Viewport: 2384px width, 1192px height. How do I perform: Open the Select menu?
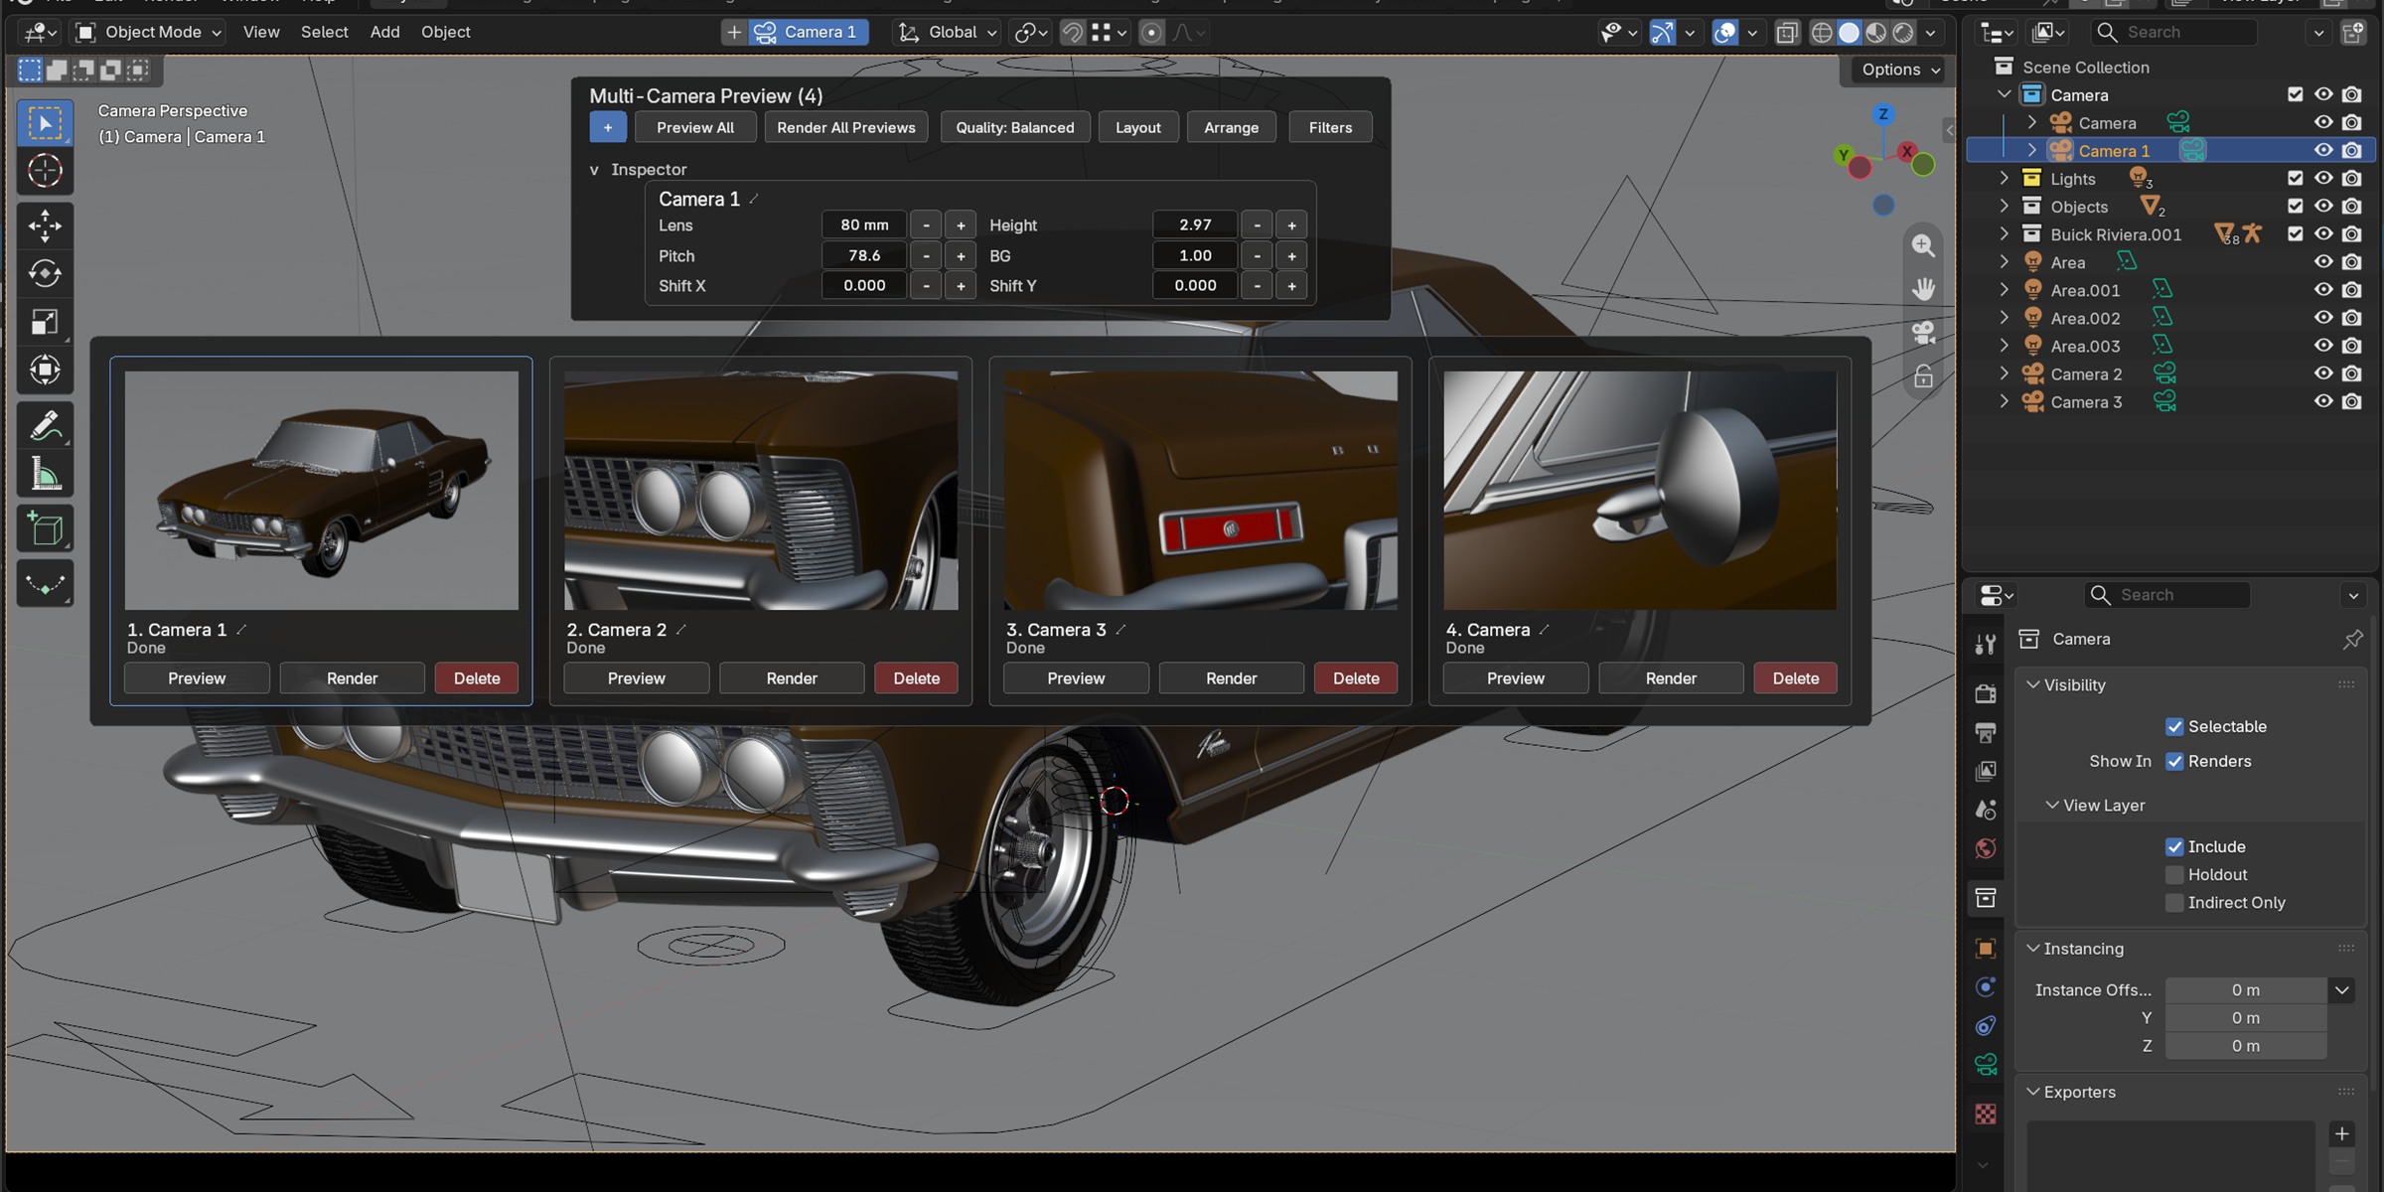pos(324,32)
